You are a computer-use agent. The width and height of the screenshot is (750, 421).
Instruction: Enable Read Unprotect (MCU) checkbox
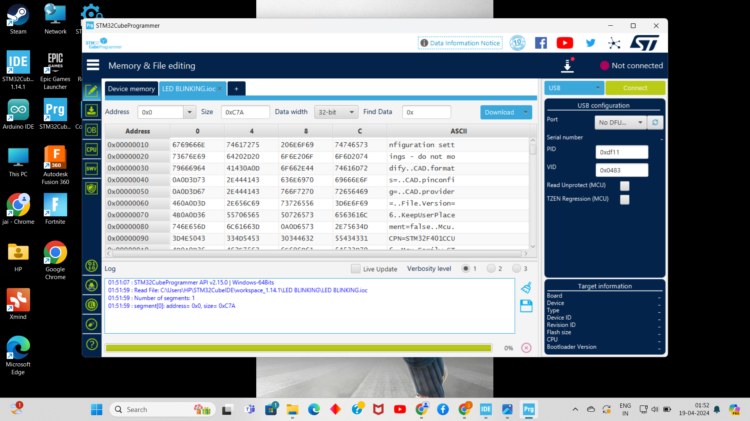[x=625, y=186]
